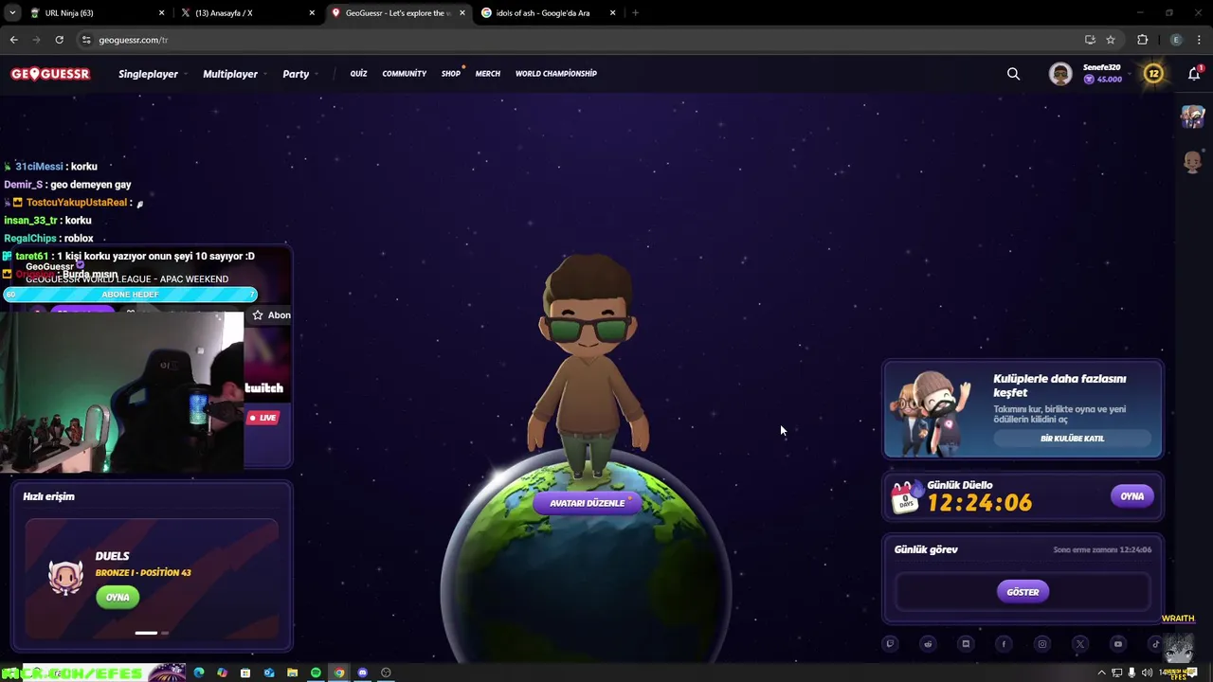Click the 'BRONZE I · POSITION 43' text
The width and height of the screenshot is (1213, 682).
(143, 573)
